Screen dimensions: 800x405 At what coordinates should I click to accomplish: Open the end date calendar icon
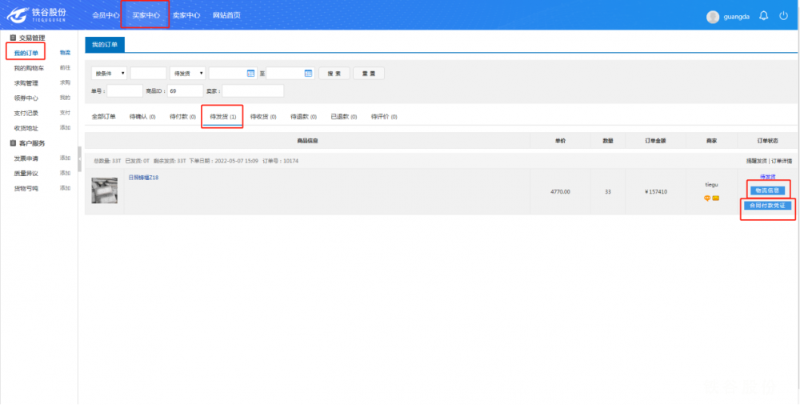click(x=308, y=74)
